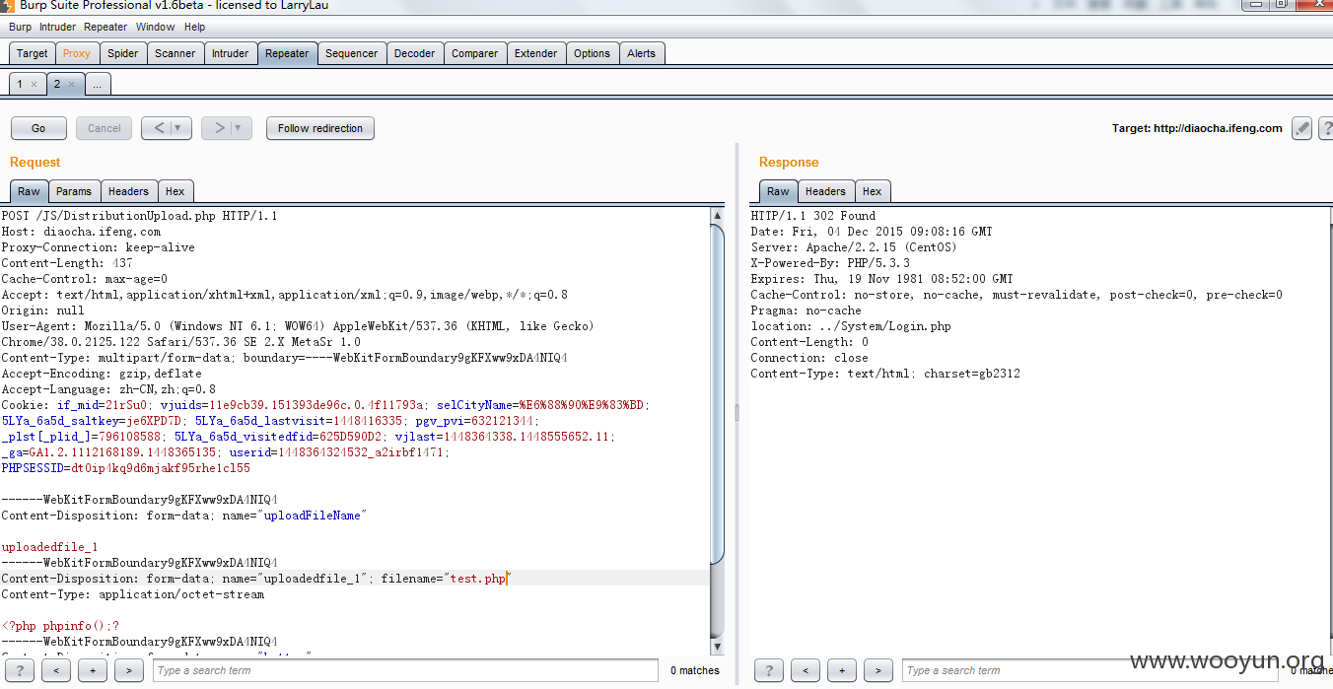Click the request search previous match button
The image size is (1333, 689).
coord(56,670)
